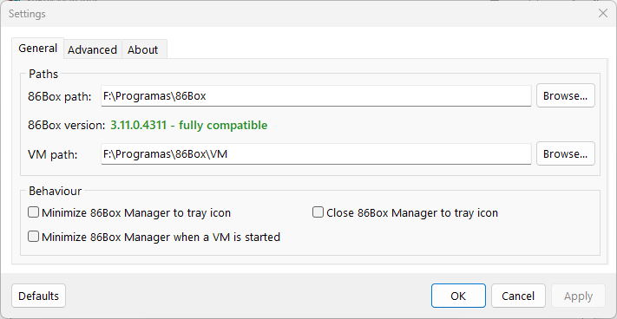Restore settings with the Defaults button
Viewport: 617px width, 319px height.
coord(38,296)
